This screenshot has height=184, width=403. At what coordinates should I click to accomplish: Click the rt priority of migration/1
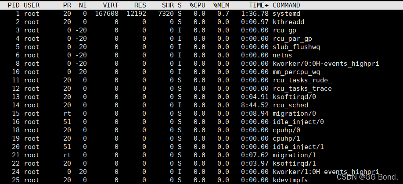click(x=67, y=155)
